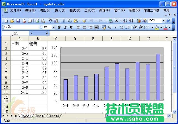Sort descending with the Z-A icon
178x124 pixels.
[131, 21]
